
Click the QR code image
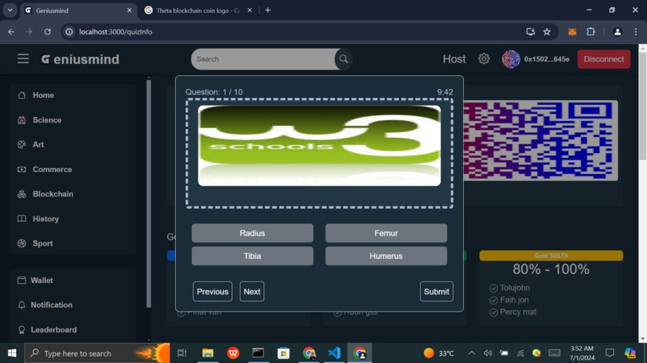540,140
